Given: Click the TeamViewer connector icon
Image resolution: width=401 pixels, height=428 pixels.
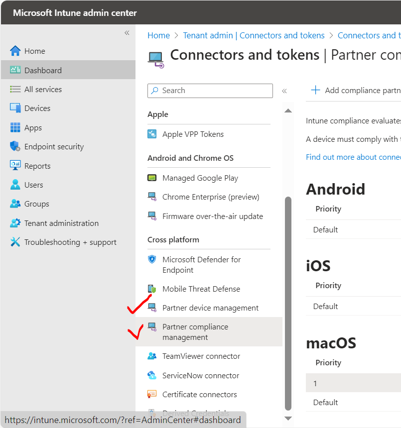Looking at the screenshot, I should pyautogui.click(x=152, y=356).
